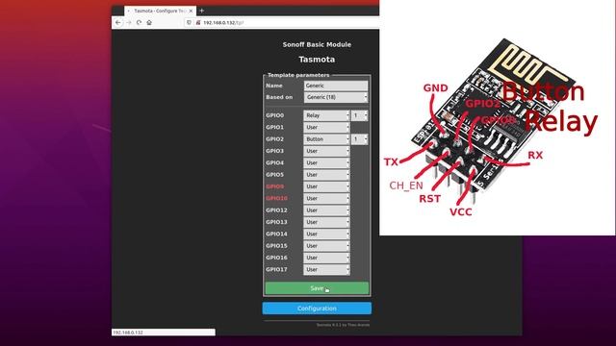Select the Tasmota - Configure Template tab
Screen dimensions: 616x346
click(161, 11)
